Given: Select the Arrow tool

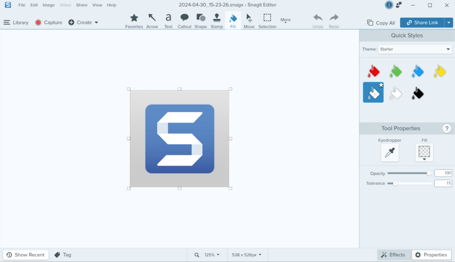Looking at the screenshot, I should point(152,20).
